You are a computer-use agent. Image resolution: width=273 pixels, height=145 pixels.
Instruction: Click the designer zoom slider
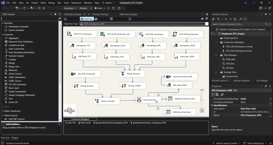pos(202,100)
